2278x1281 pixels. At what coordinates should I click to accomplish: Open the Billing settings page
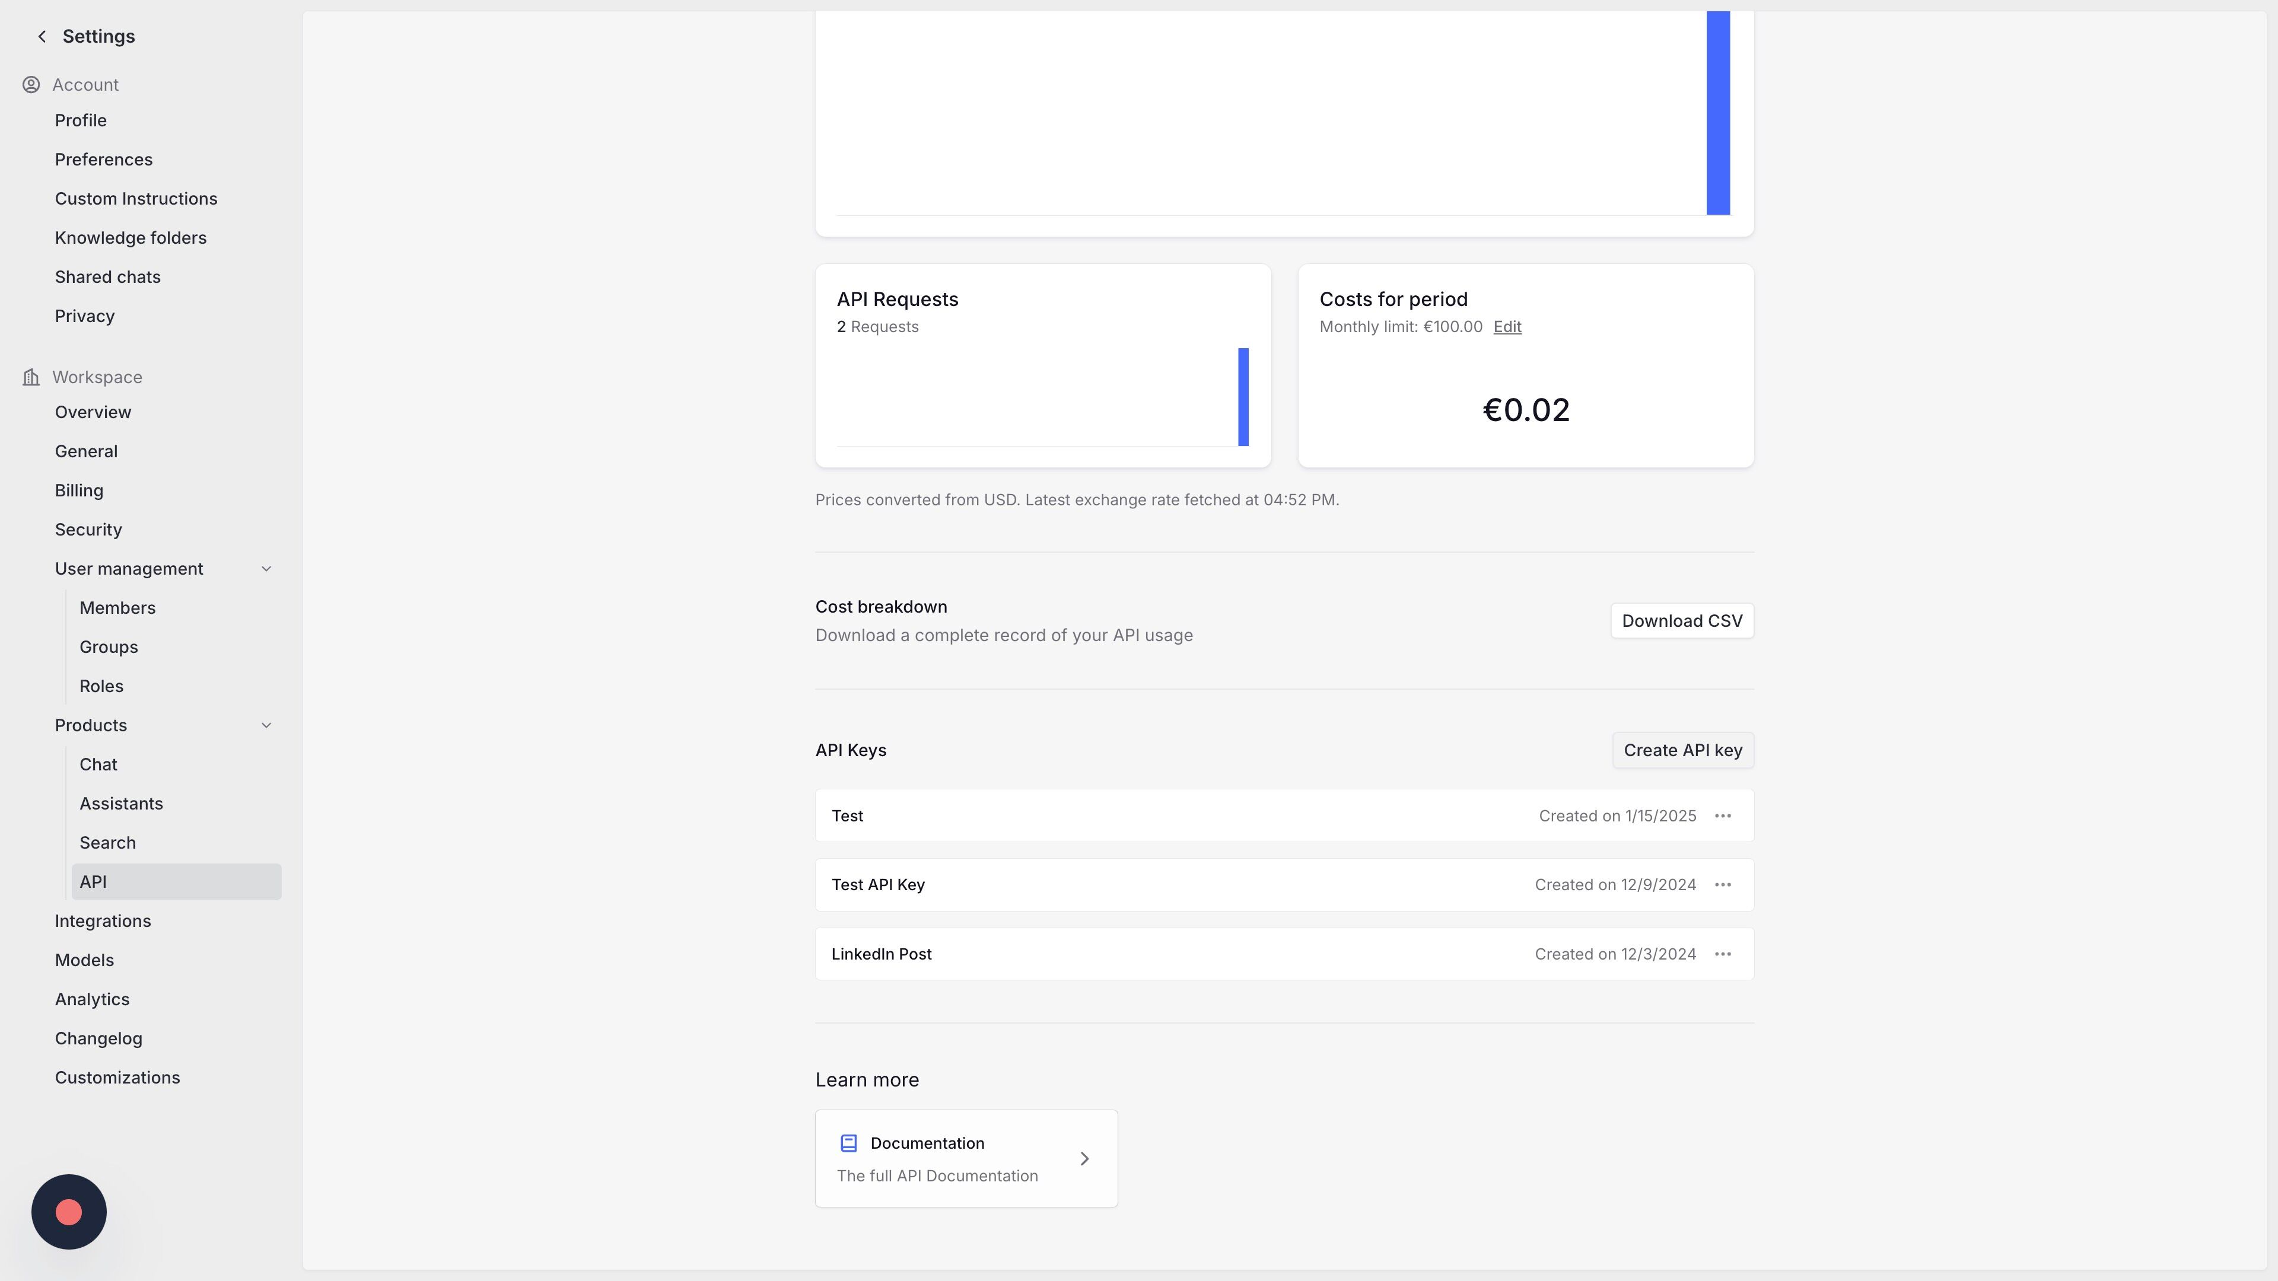click(79, 490)
